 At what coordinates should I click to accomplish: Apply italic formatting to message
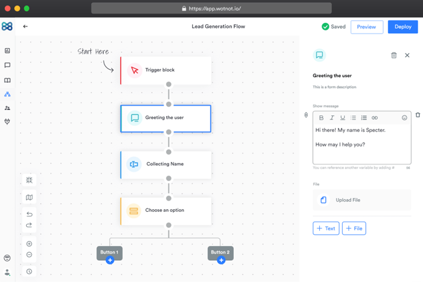click(x=332, y=118)
